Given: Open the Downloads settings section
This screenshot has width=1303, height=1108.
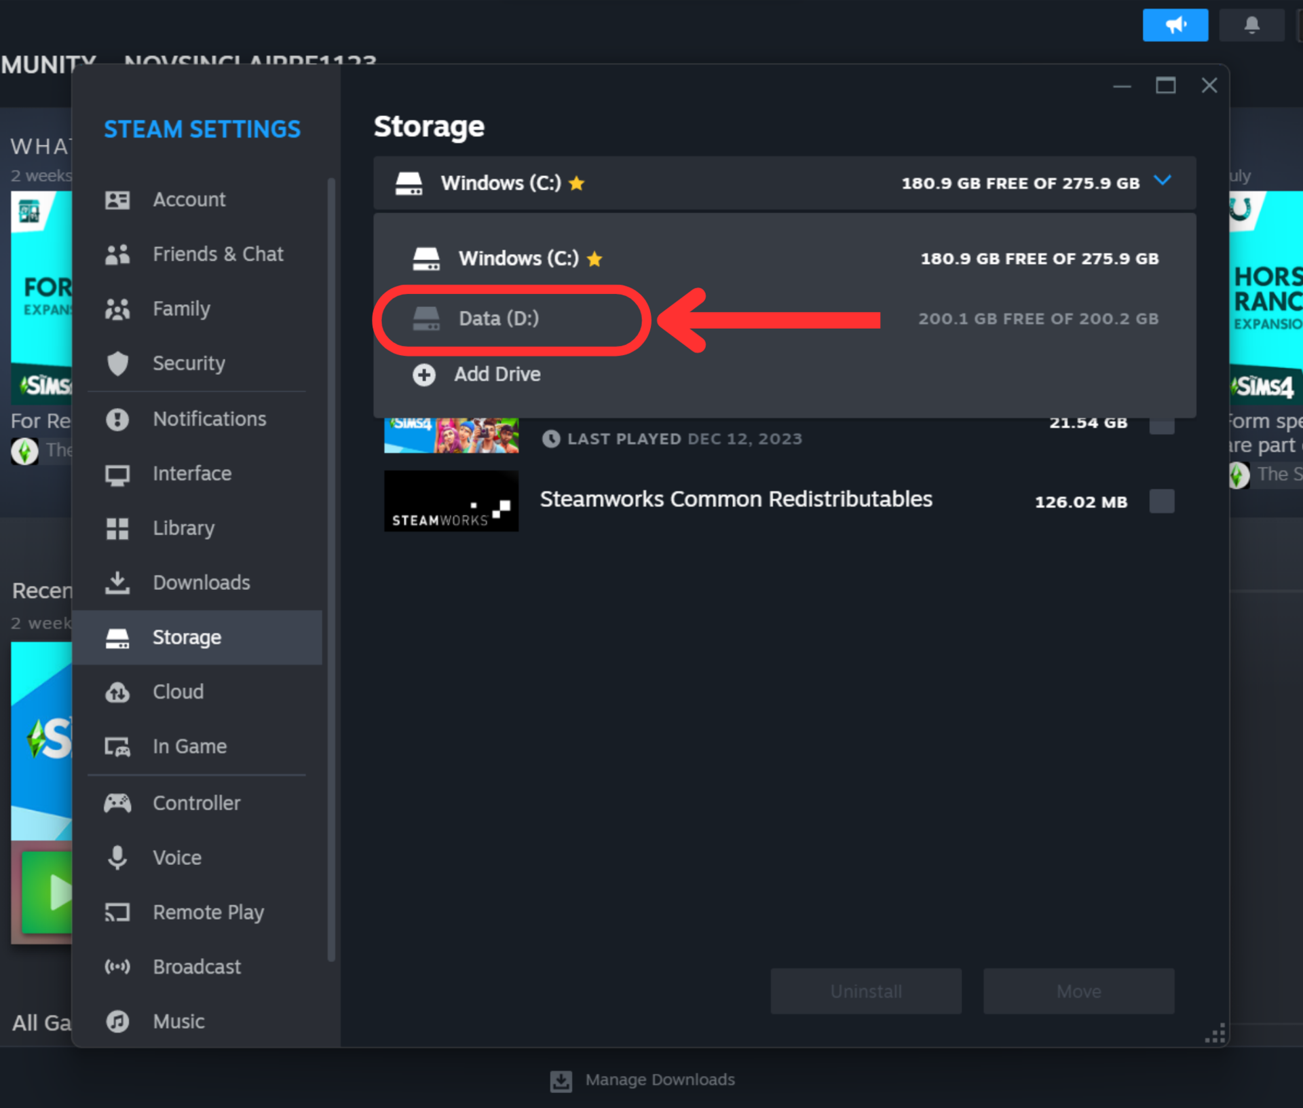Looking at the screenshot, I should 201,583.
